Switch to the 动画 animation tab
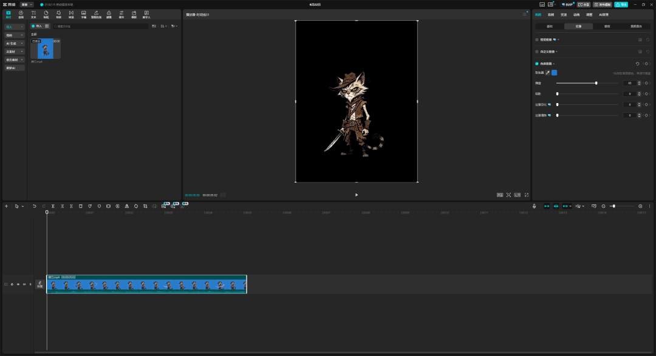Image resolution: width=656 pixels, height=356 pixels. tap(576, 15)
